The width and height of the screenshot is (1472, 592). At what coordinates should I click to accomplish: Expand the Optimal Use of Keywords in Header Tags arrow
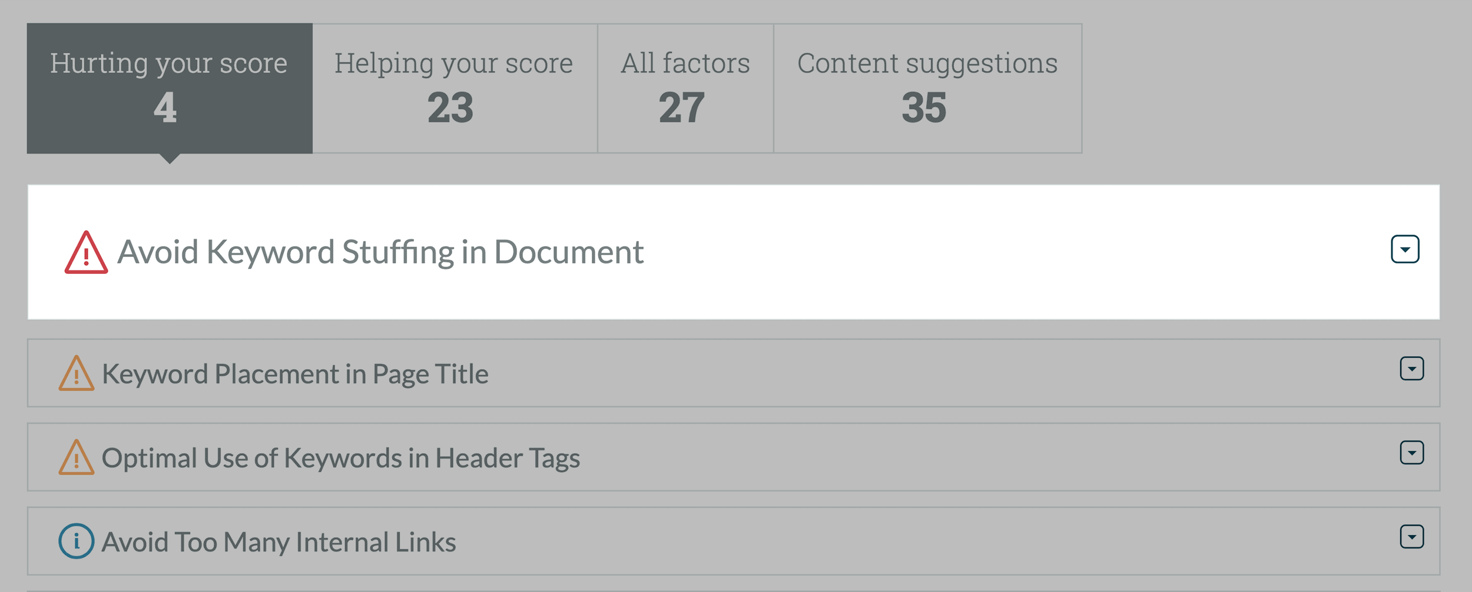click(1412, 453)
